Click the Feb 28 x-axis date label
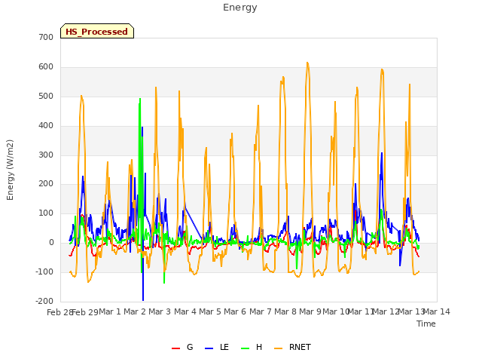The height and width of the screenshot is (362, 482). point(59,312)
